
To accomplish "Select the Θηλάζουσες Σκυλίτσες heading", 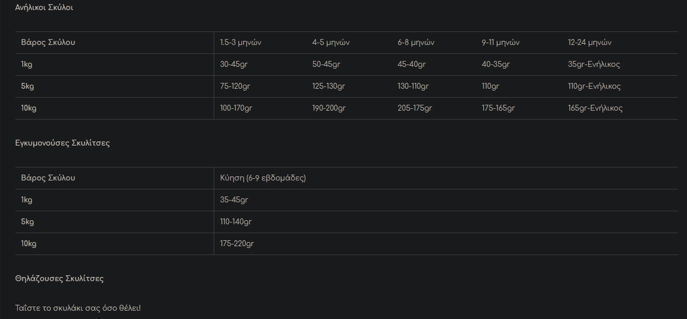I will click(x=59, y=279).
